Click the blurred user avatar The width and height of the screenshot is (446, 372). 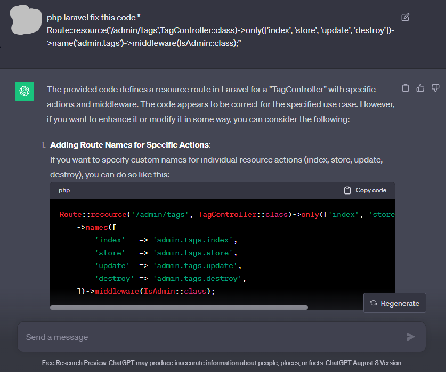[x=26, y=20]
